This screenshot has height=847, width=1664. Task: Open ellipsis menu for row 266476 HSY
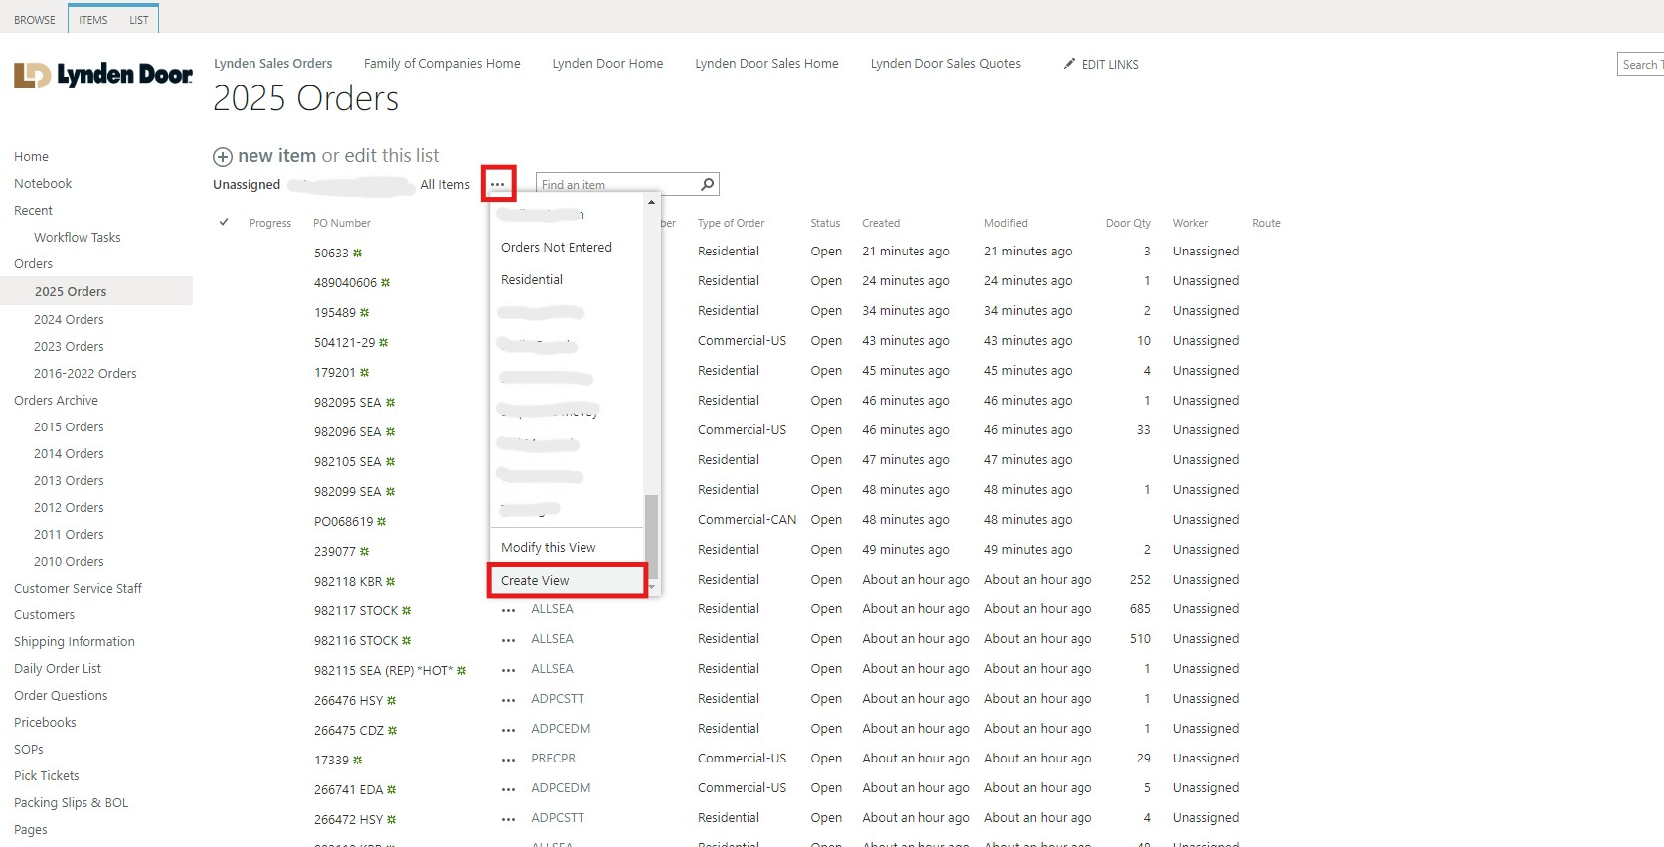508,700
